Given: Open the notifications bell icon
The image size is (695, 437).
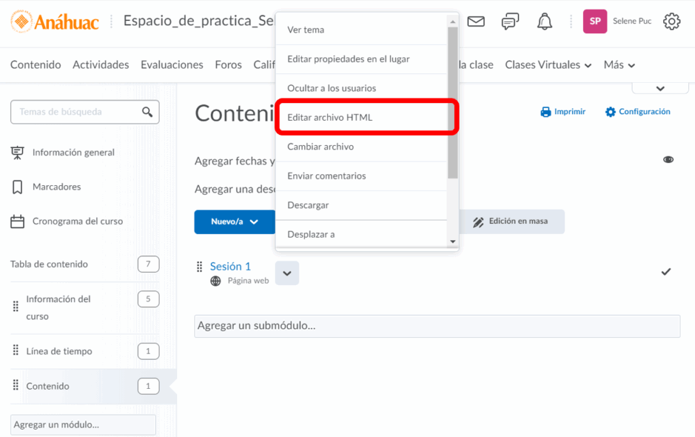Looking at the screenshot, I should [544, 22].
